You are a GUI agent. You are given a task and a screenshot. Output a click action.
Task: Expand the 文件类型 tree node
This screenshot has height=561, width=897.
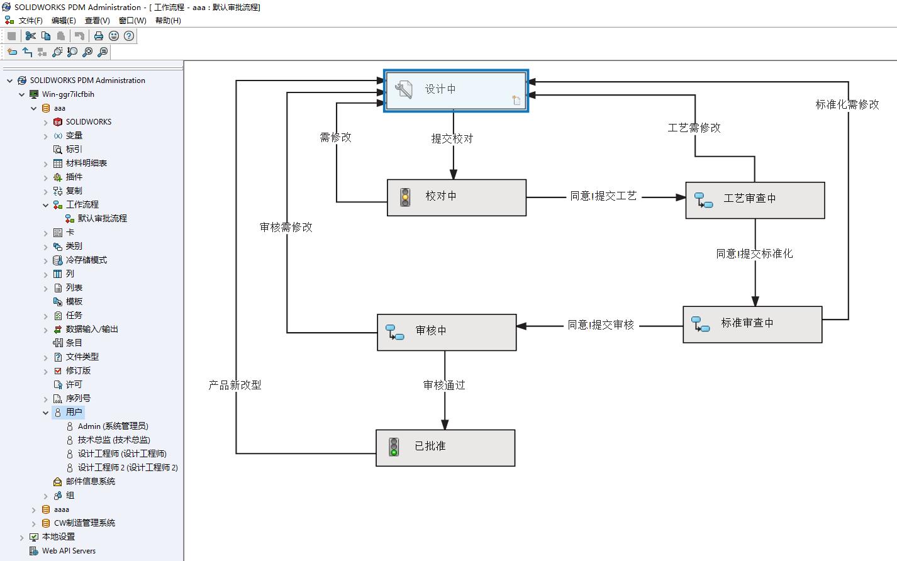46,357
